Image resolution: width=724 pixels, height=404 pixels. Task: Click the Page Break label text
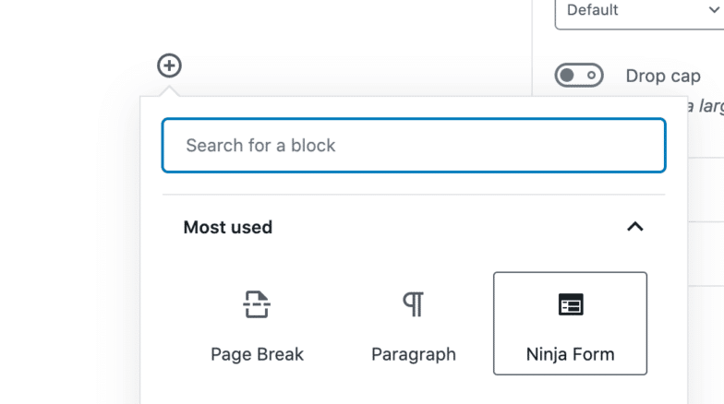click(257, 354)
